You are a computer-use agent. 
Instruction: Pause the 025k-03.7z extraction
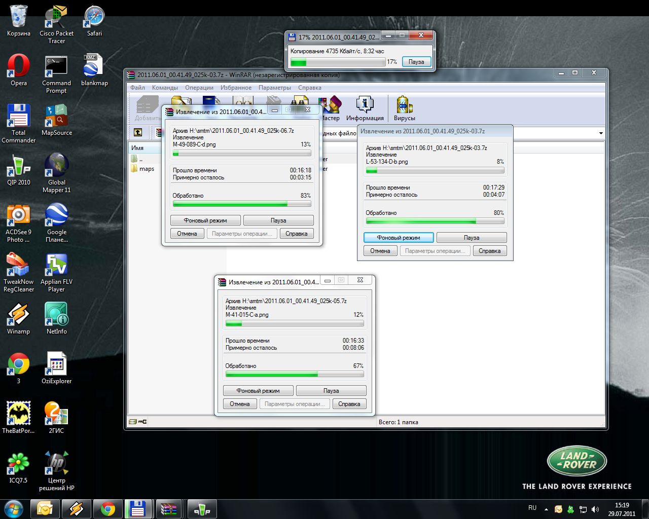pos(472,238)
